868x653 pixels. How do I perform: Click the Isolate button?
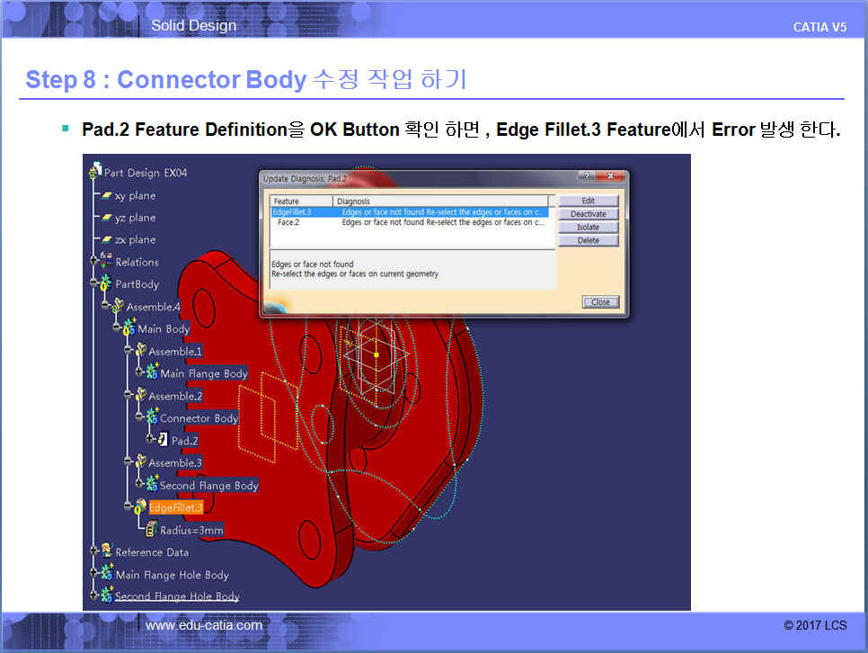(x=588, y=228)
